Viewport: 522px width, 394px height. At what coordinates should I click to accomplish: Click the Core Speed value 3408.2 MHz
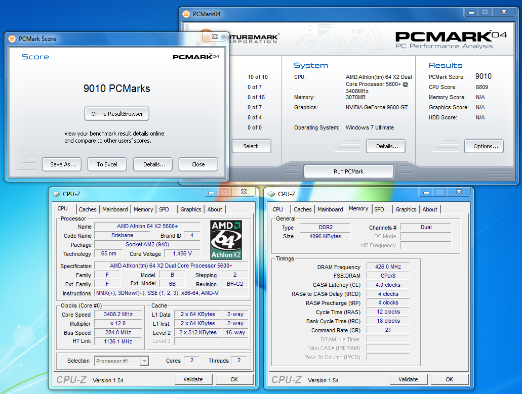118,314
